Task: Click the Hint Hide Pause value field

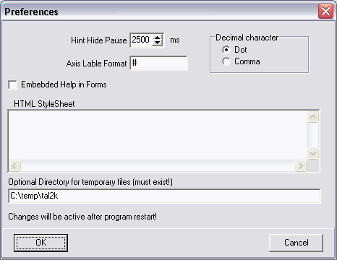Action: (x=142, y=40)
